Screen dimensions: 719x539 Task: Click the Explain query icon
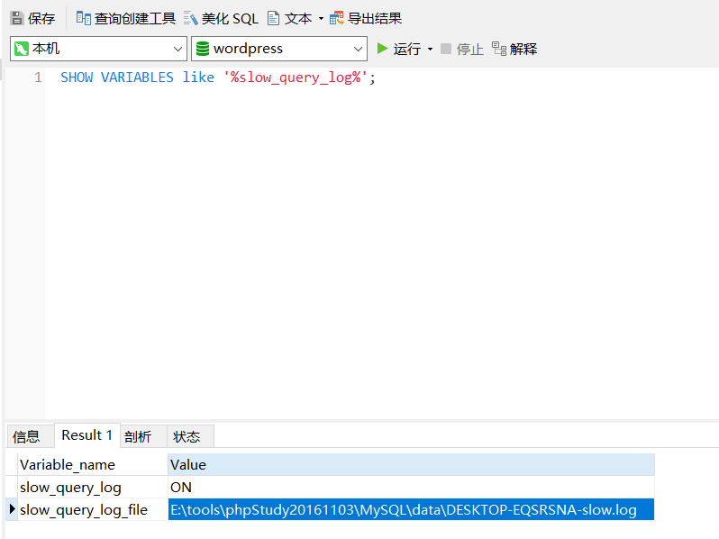(499, 49)
